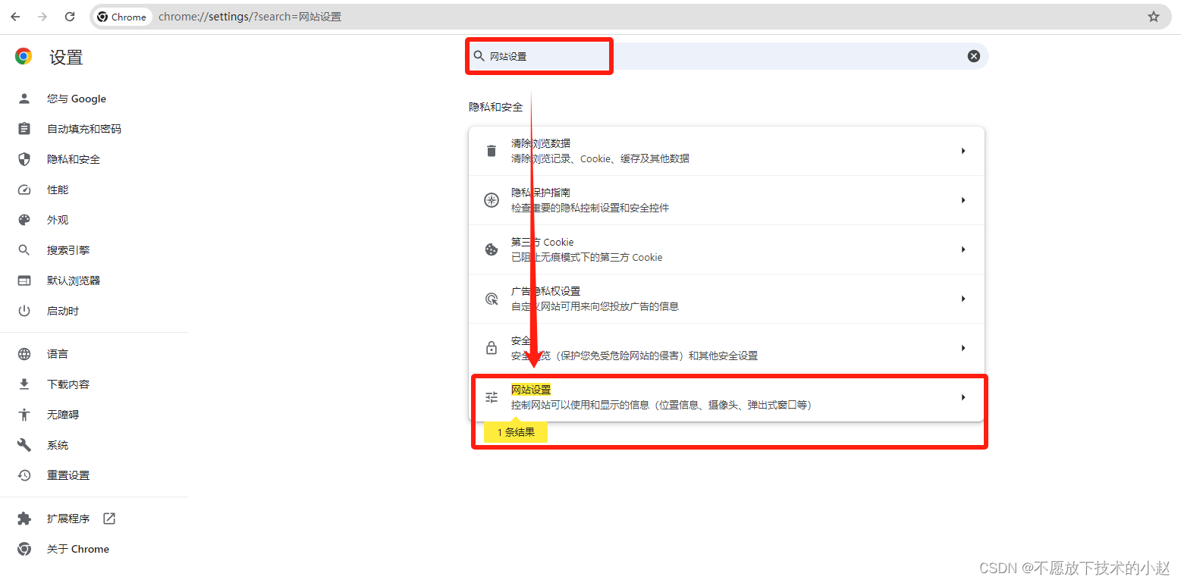
Task: Click the 第三方 Cookie row title
Action: [x=542, y=242]
